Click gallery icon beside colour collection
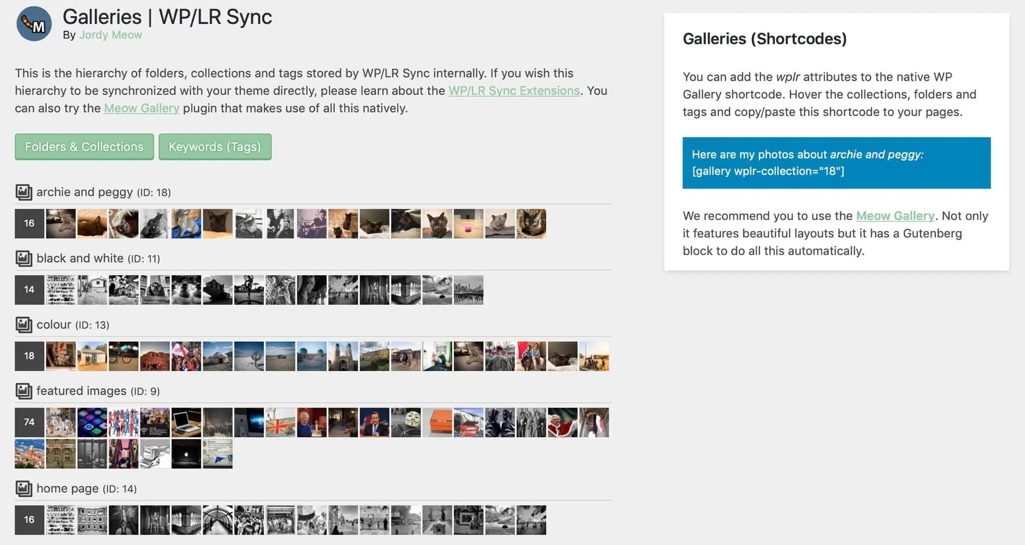1025x545 pixels. click(x=23, y=325)
